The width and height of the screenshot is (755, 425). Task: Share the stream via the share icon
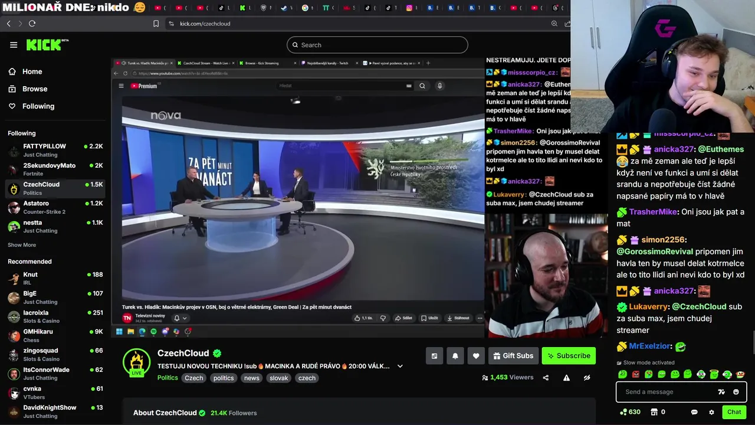click(x=546, y=378)
